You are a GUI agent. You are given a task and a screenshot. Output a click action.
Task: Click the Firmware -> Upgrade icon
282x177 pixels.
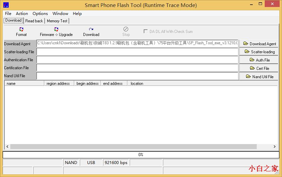56,29
